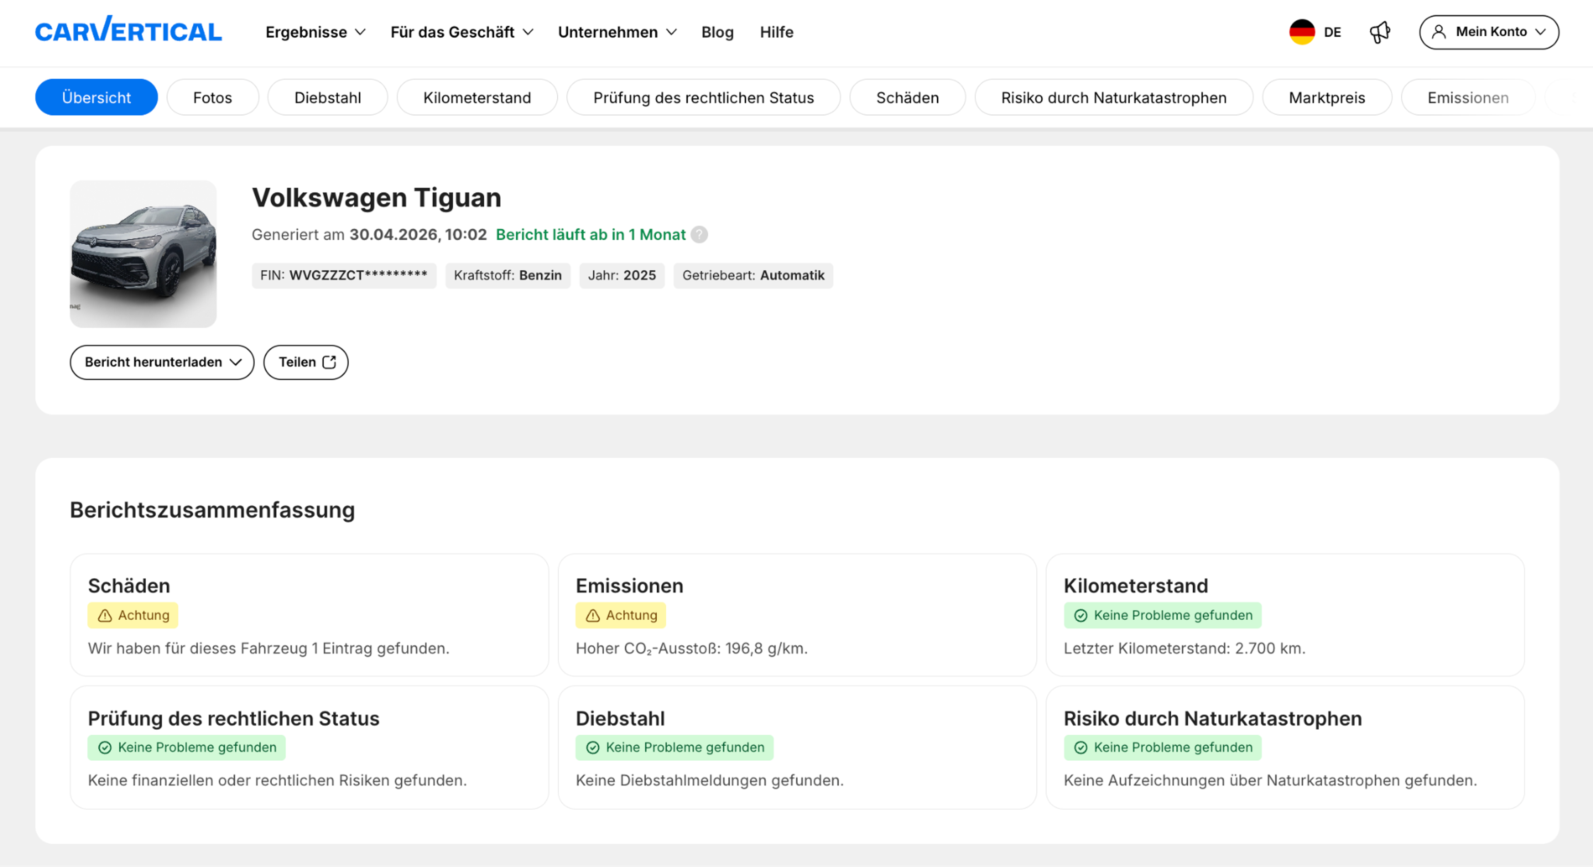Open the Hilfe link
This screenshot has height=867, width=1593.
pyautogui.click(x=776, y=32)
